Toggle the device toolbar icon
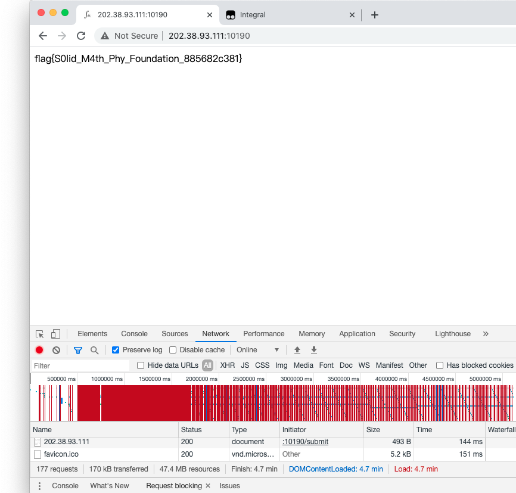 (x=55, y=334)
